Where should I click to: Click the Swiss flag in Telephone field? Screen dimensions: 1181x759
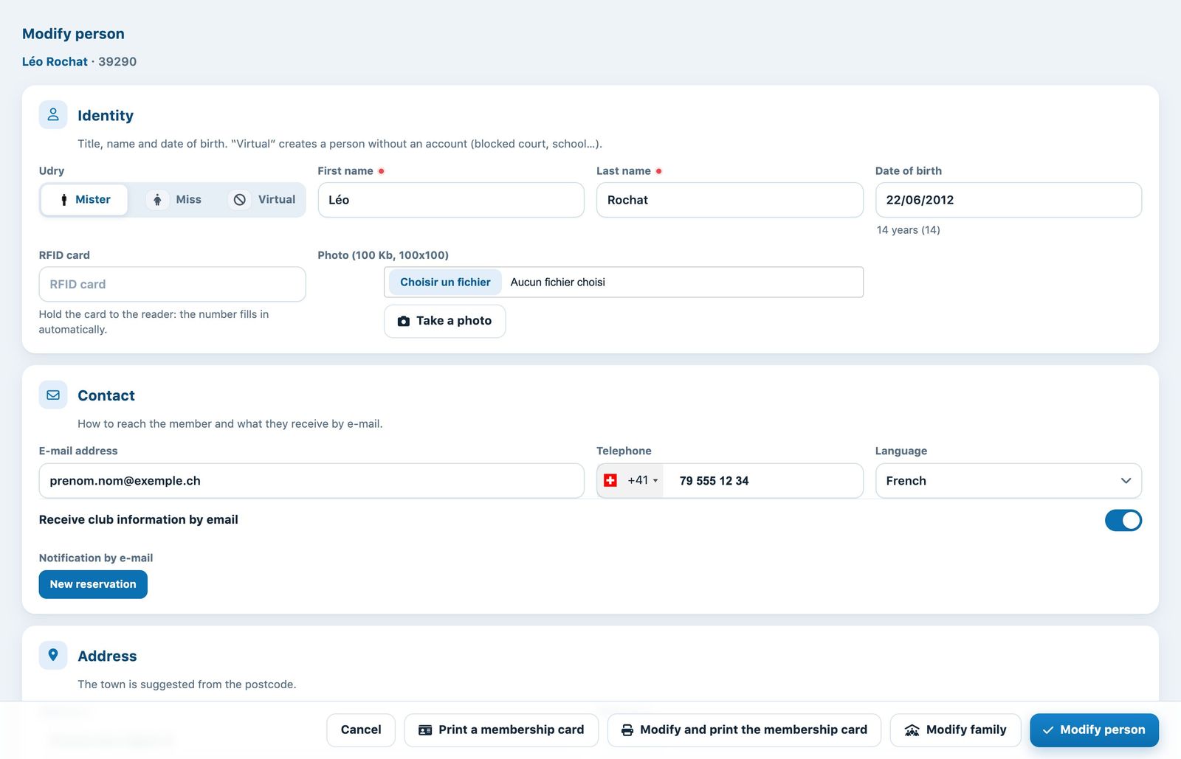tap(610, 481)
